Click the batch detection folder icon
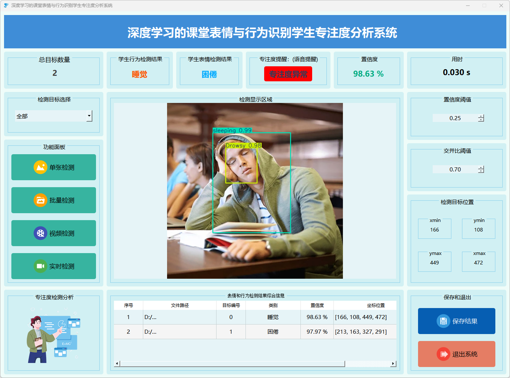Screen dimensions: 510x378 40,200
